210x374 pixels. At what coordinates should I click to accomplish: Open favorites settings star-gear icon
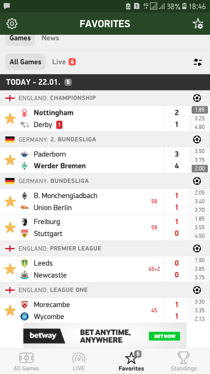[198, 24]
